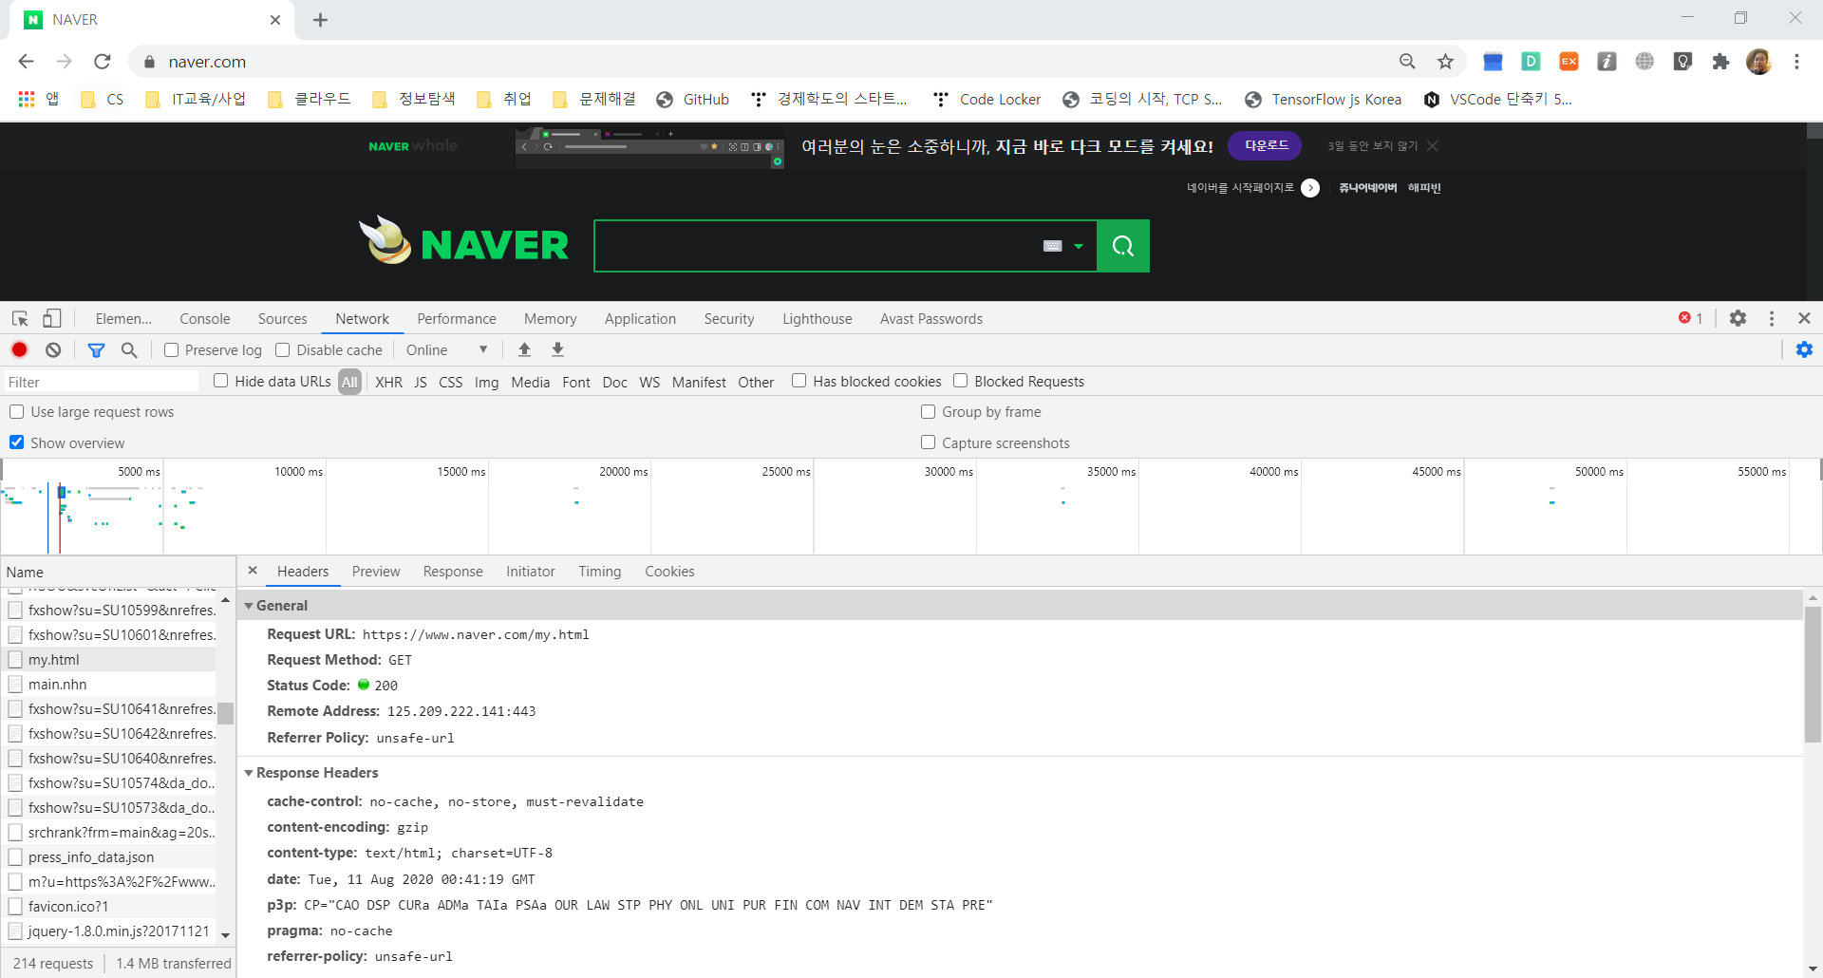Screen dimensions: 1823x978
Task: Click the request list scrollbar down arrow
Action: [x=225, y=934]
